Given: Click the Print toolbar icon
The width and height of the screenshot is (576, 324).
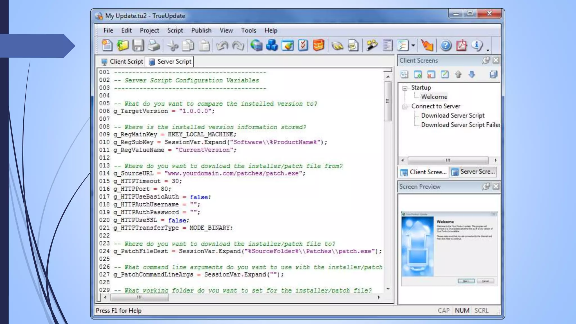Looking at the screenshot, I should click(x=154, y=45).
